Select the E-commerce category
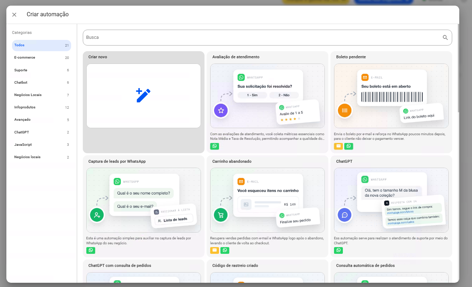This screenshot has height=287, width=472. point(41,58)
